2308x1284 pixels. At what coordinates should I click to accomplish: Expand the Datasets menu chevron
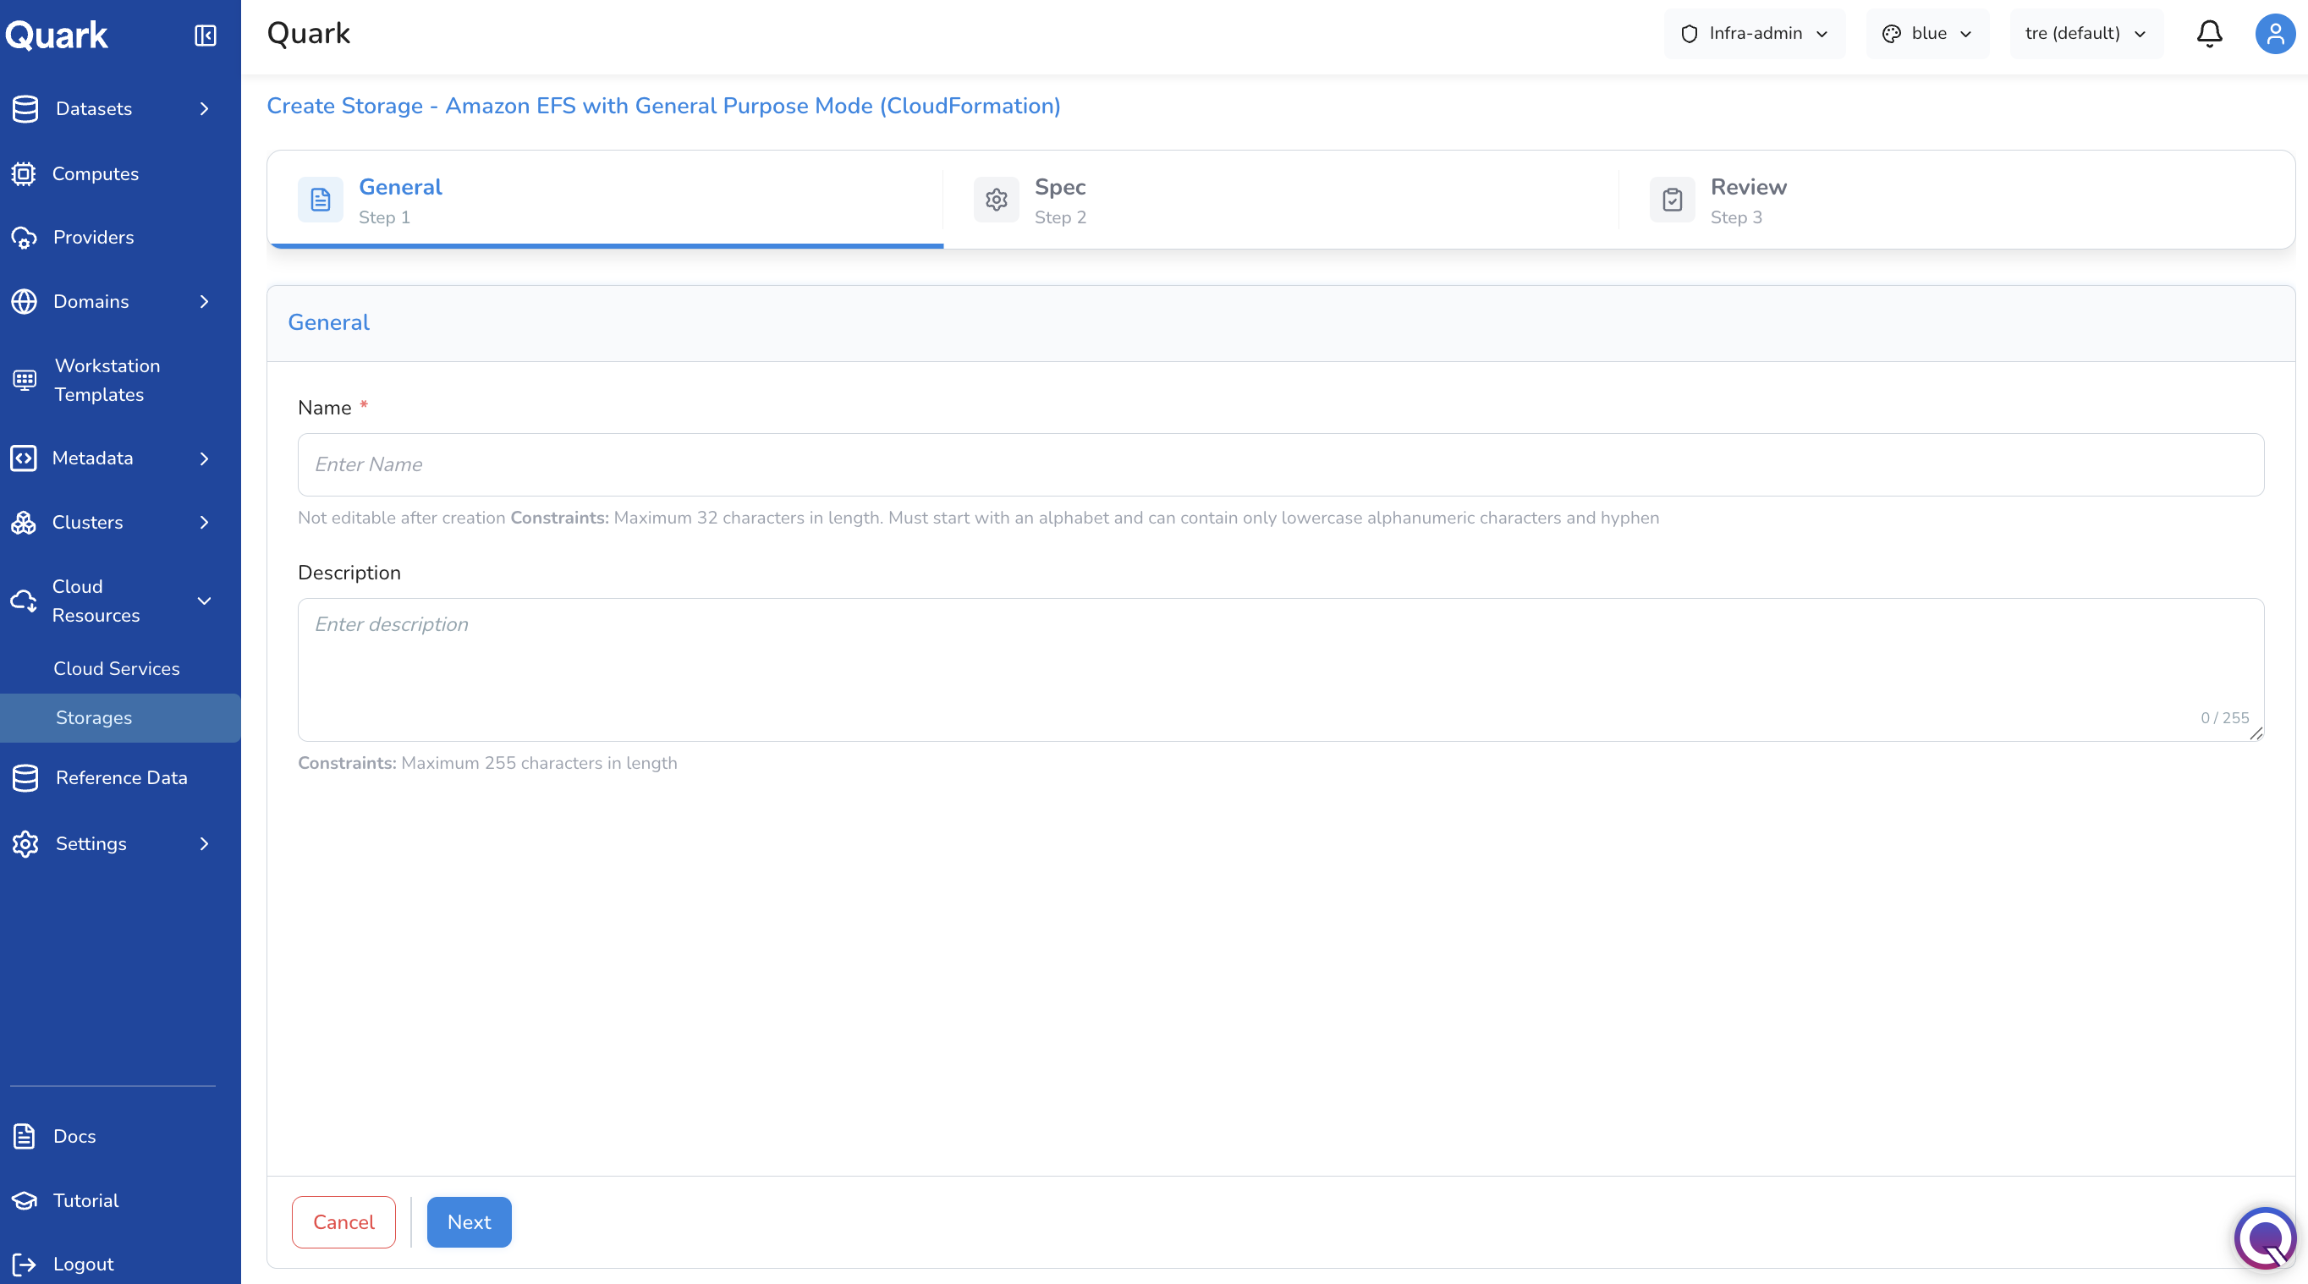pos(204,108)
